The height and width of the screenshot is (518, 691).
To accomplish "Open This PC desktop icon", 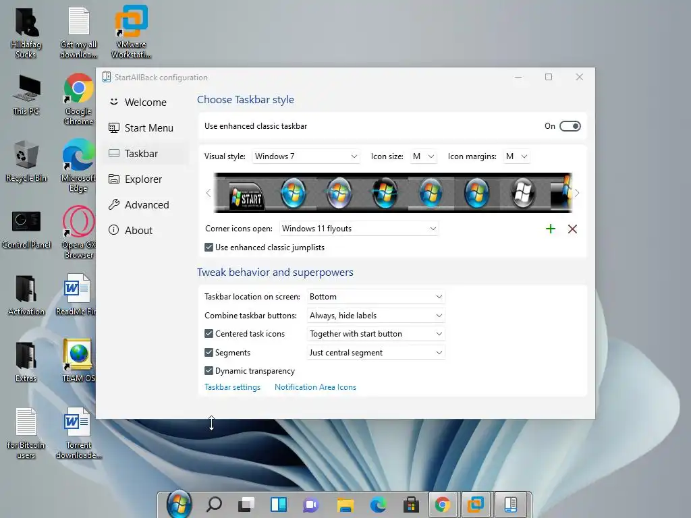I will [26, 95].
